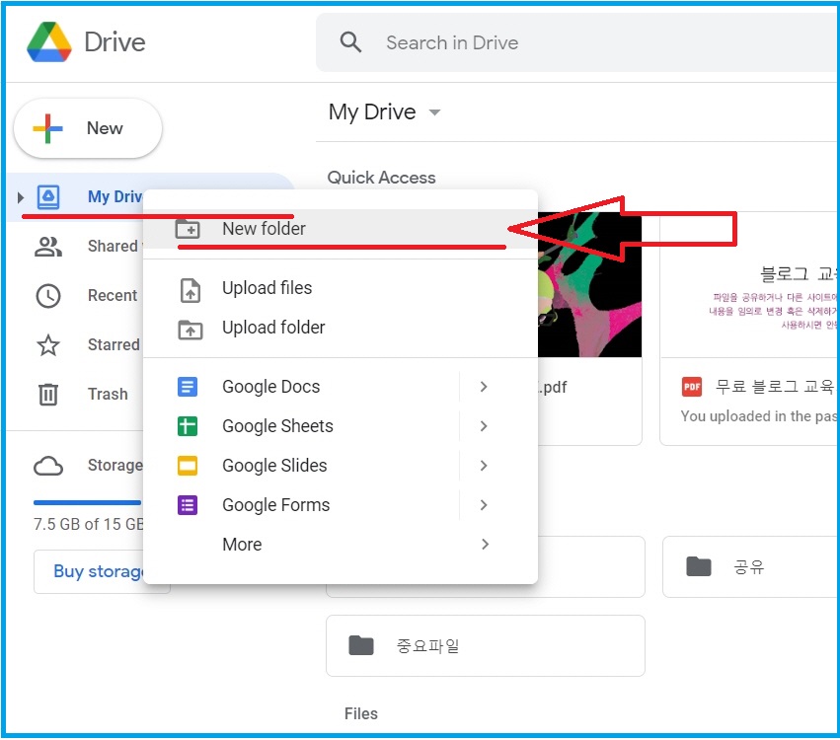Select the Trash sidebar label
Viewport: 840px width, 740px height.
tap(108, 394)
